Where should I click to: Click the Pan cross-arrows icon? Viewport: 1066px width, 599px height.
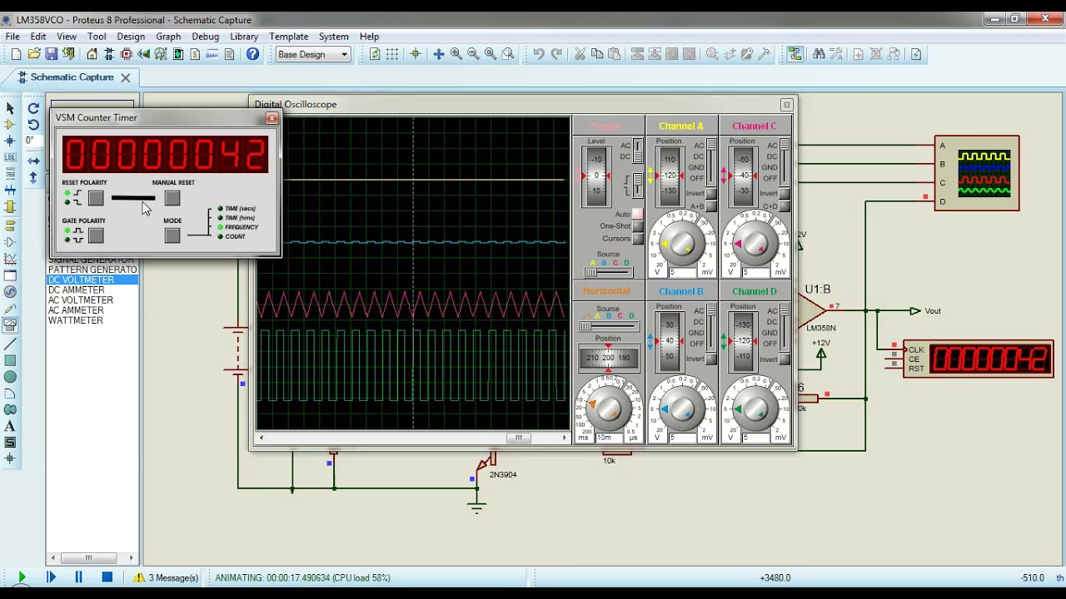click(439, 54)
